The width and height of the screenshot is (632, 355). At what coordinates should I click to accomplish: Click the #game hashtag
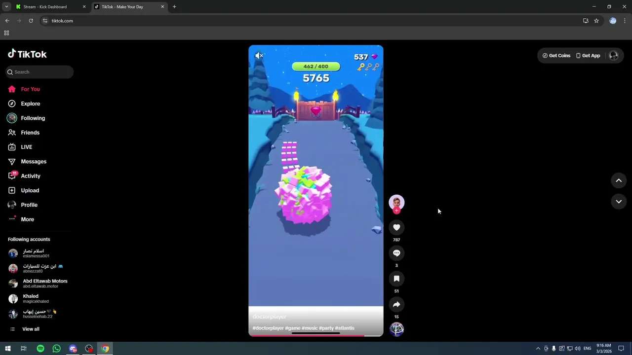pyautogui.click(x=293, y=328)
